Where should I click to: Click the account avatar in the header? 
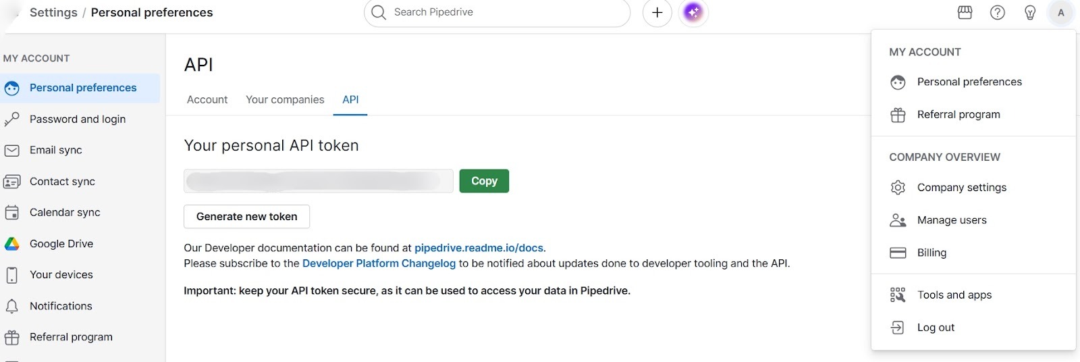[x=1060, y=13]
